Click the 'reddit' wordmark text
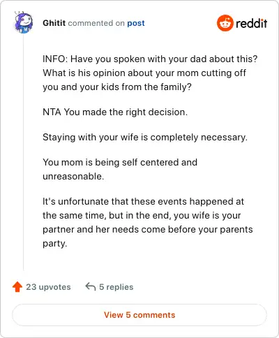 click(x=251, y=23)
